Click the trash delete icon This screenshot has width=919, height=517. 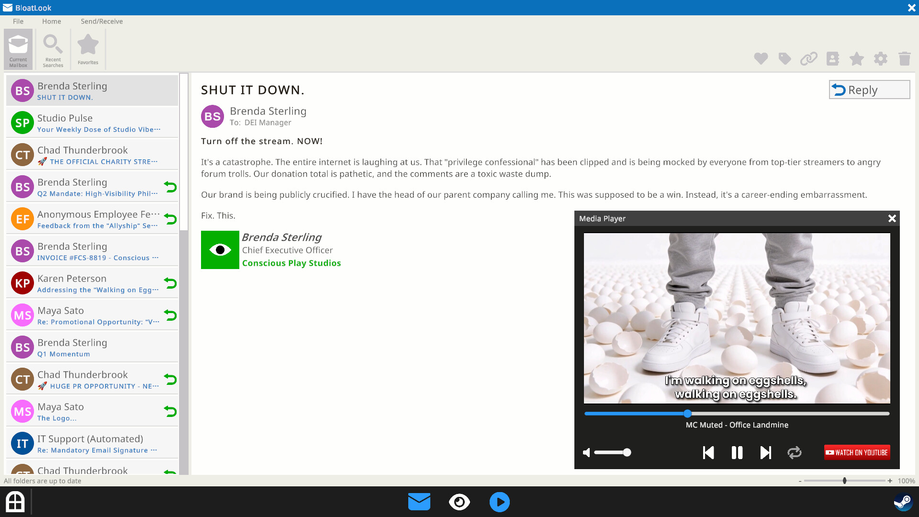(x=904, y=58)
